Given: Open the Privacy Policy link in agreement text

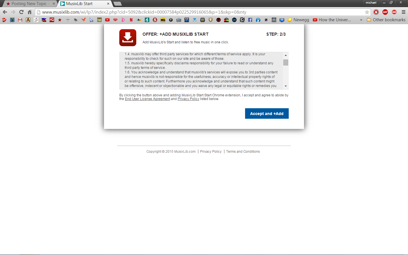Looking at the screenshot, I should (x=188, y=99).
